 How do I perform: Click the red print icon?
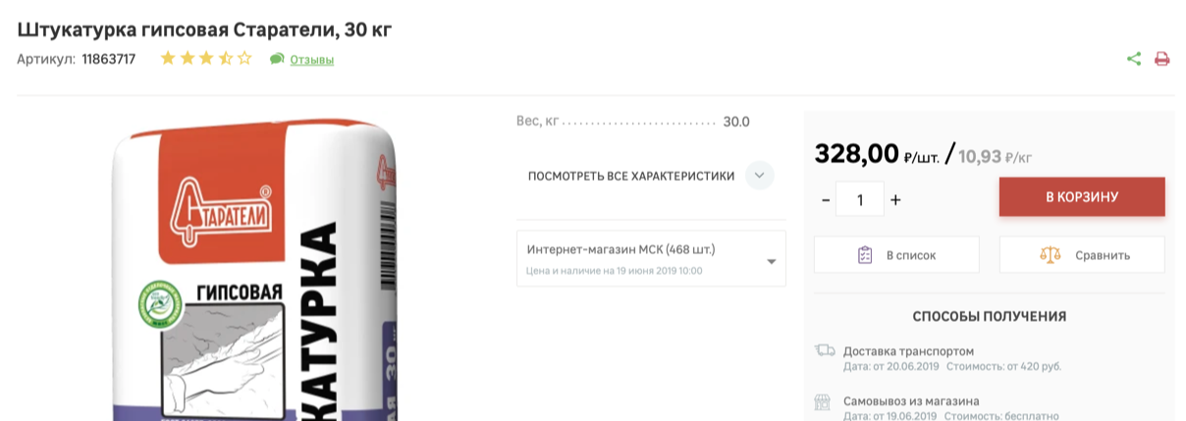click(1162, 59)
